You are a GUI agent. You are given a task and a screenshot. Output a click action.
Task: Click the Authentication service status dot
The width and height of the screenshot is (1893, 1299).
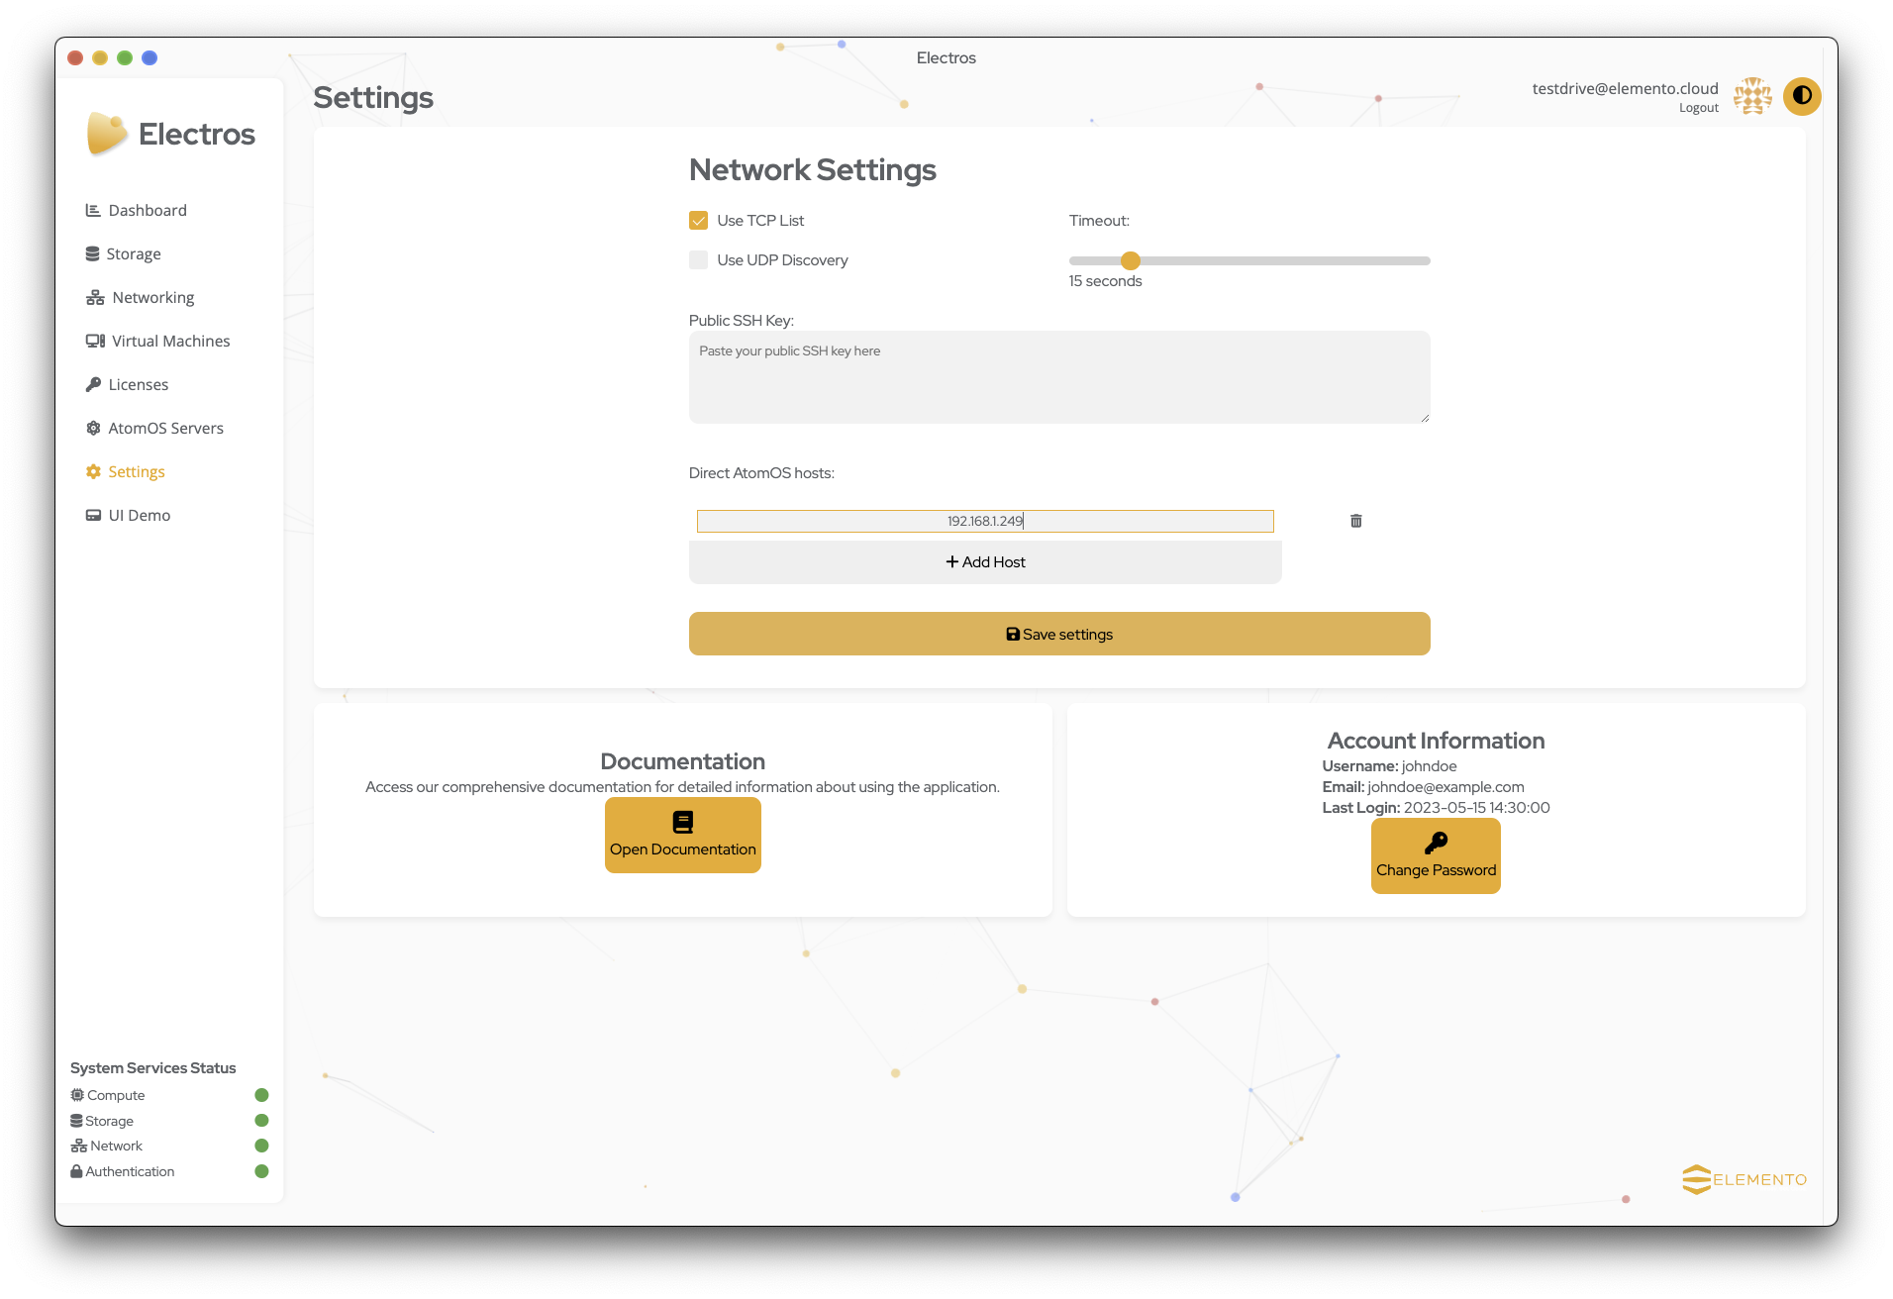pos(261,1171)
